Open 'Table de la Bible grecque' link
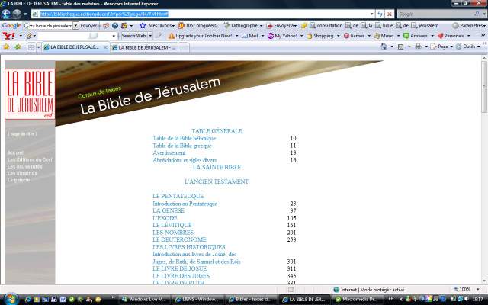 [x=182, y=146]
